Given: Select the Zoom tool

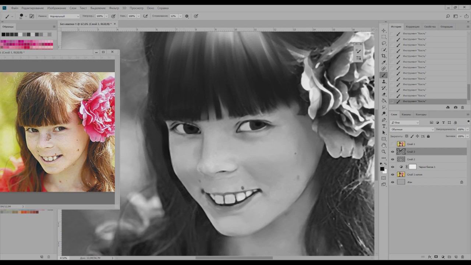Looking at the screenshot, I should pos(384,152).
